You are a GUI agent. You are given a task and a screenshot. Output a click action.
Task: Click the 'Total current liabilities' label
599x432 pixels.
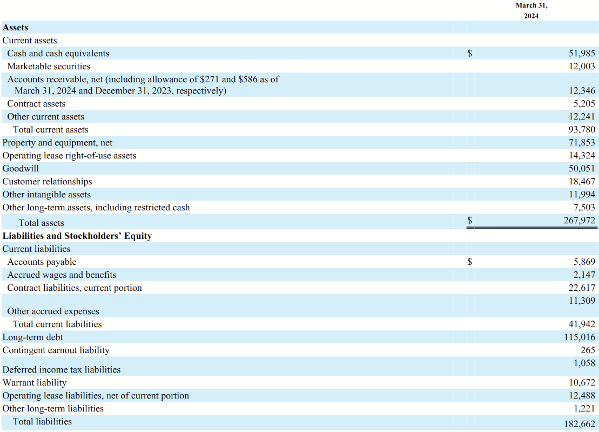click(57, 324)
